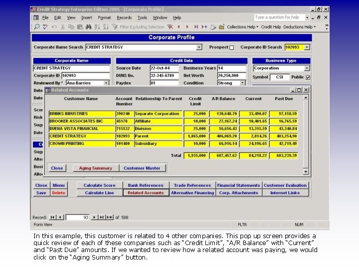Click the folder icon in toolbar
Image resolution: width=359 pixels, height=269 pixels.
click(221, 27)
